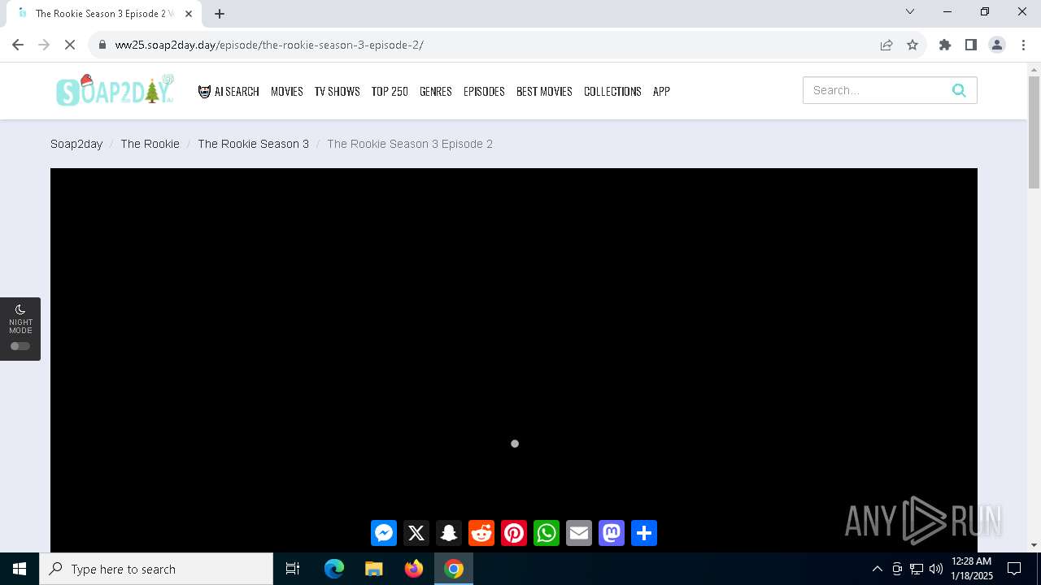Image resolution: width=1041 pixels, height=585 pixels.
Task: Open a new browser tab
Action: tap(220, 14)
